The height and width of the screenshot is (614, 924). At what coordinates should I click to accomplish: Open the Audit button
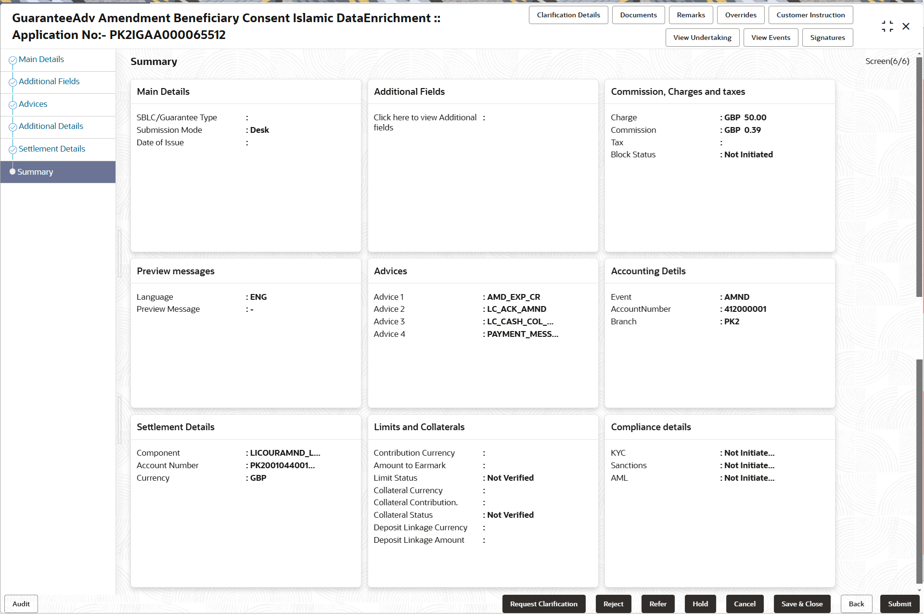coord(21,604)
